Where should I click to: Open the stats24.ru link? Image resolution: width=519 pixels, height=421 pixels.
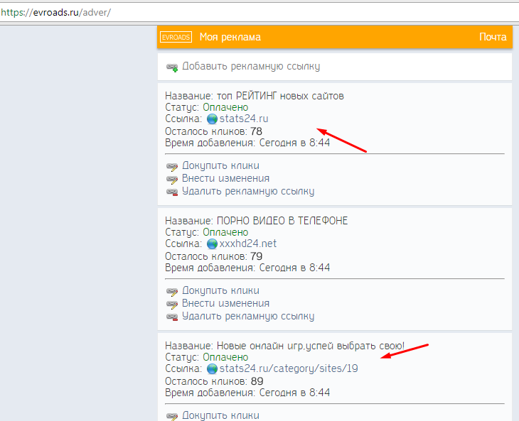click(245, 119)
